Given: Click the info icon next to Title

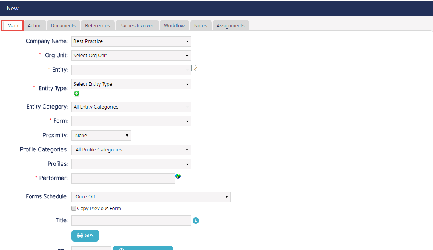Looking at the screenshot, I should pos(196,221).
